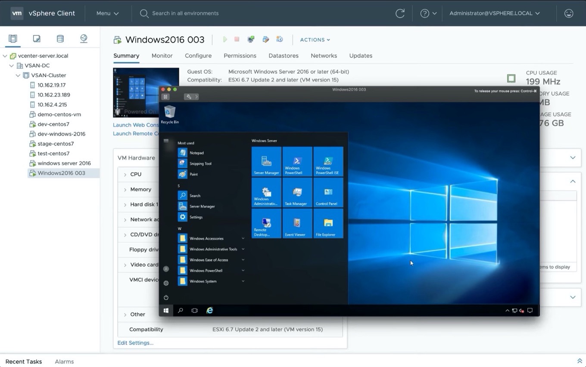Open the Windows Start power button

coord(166,297)
